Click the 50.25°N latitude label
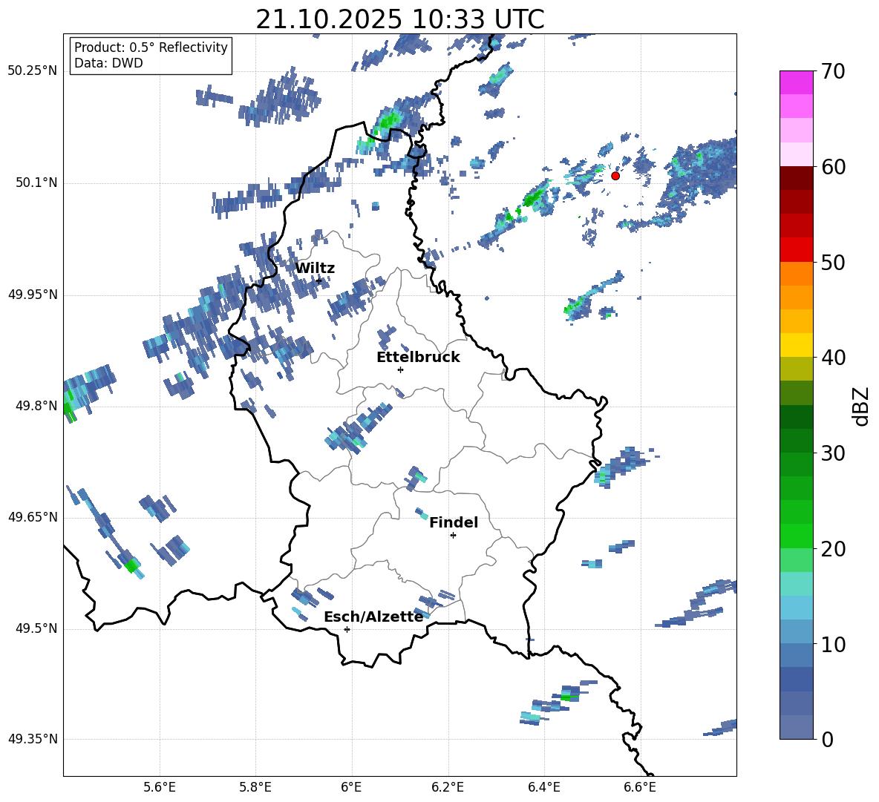 click(33, 71)
